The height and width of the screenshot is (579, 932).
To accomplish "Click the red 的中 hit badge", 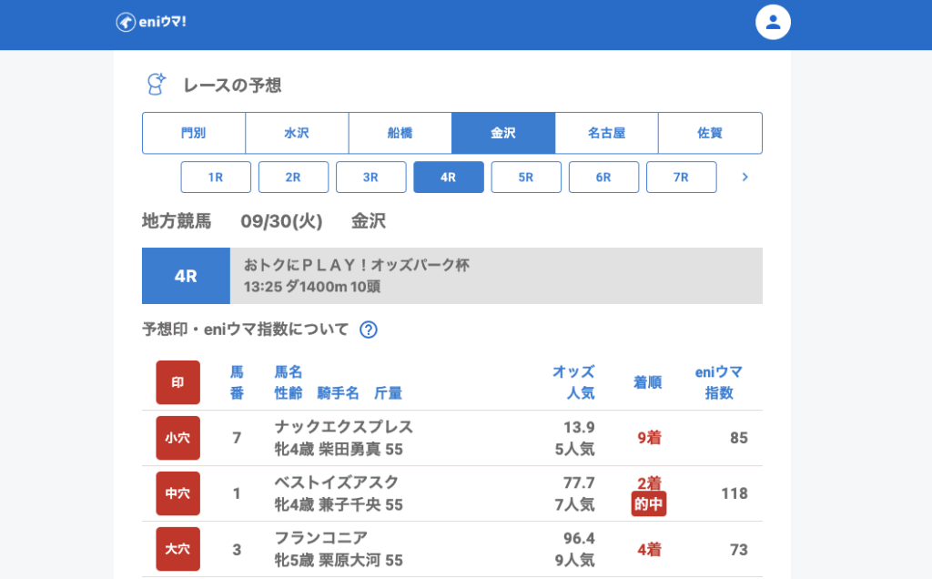I will coord(648,504).
